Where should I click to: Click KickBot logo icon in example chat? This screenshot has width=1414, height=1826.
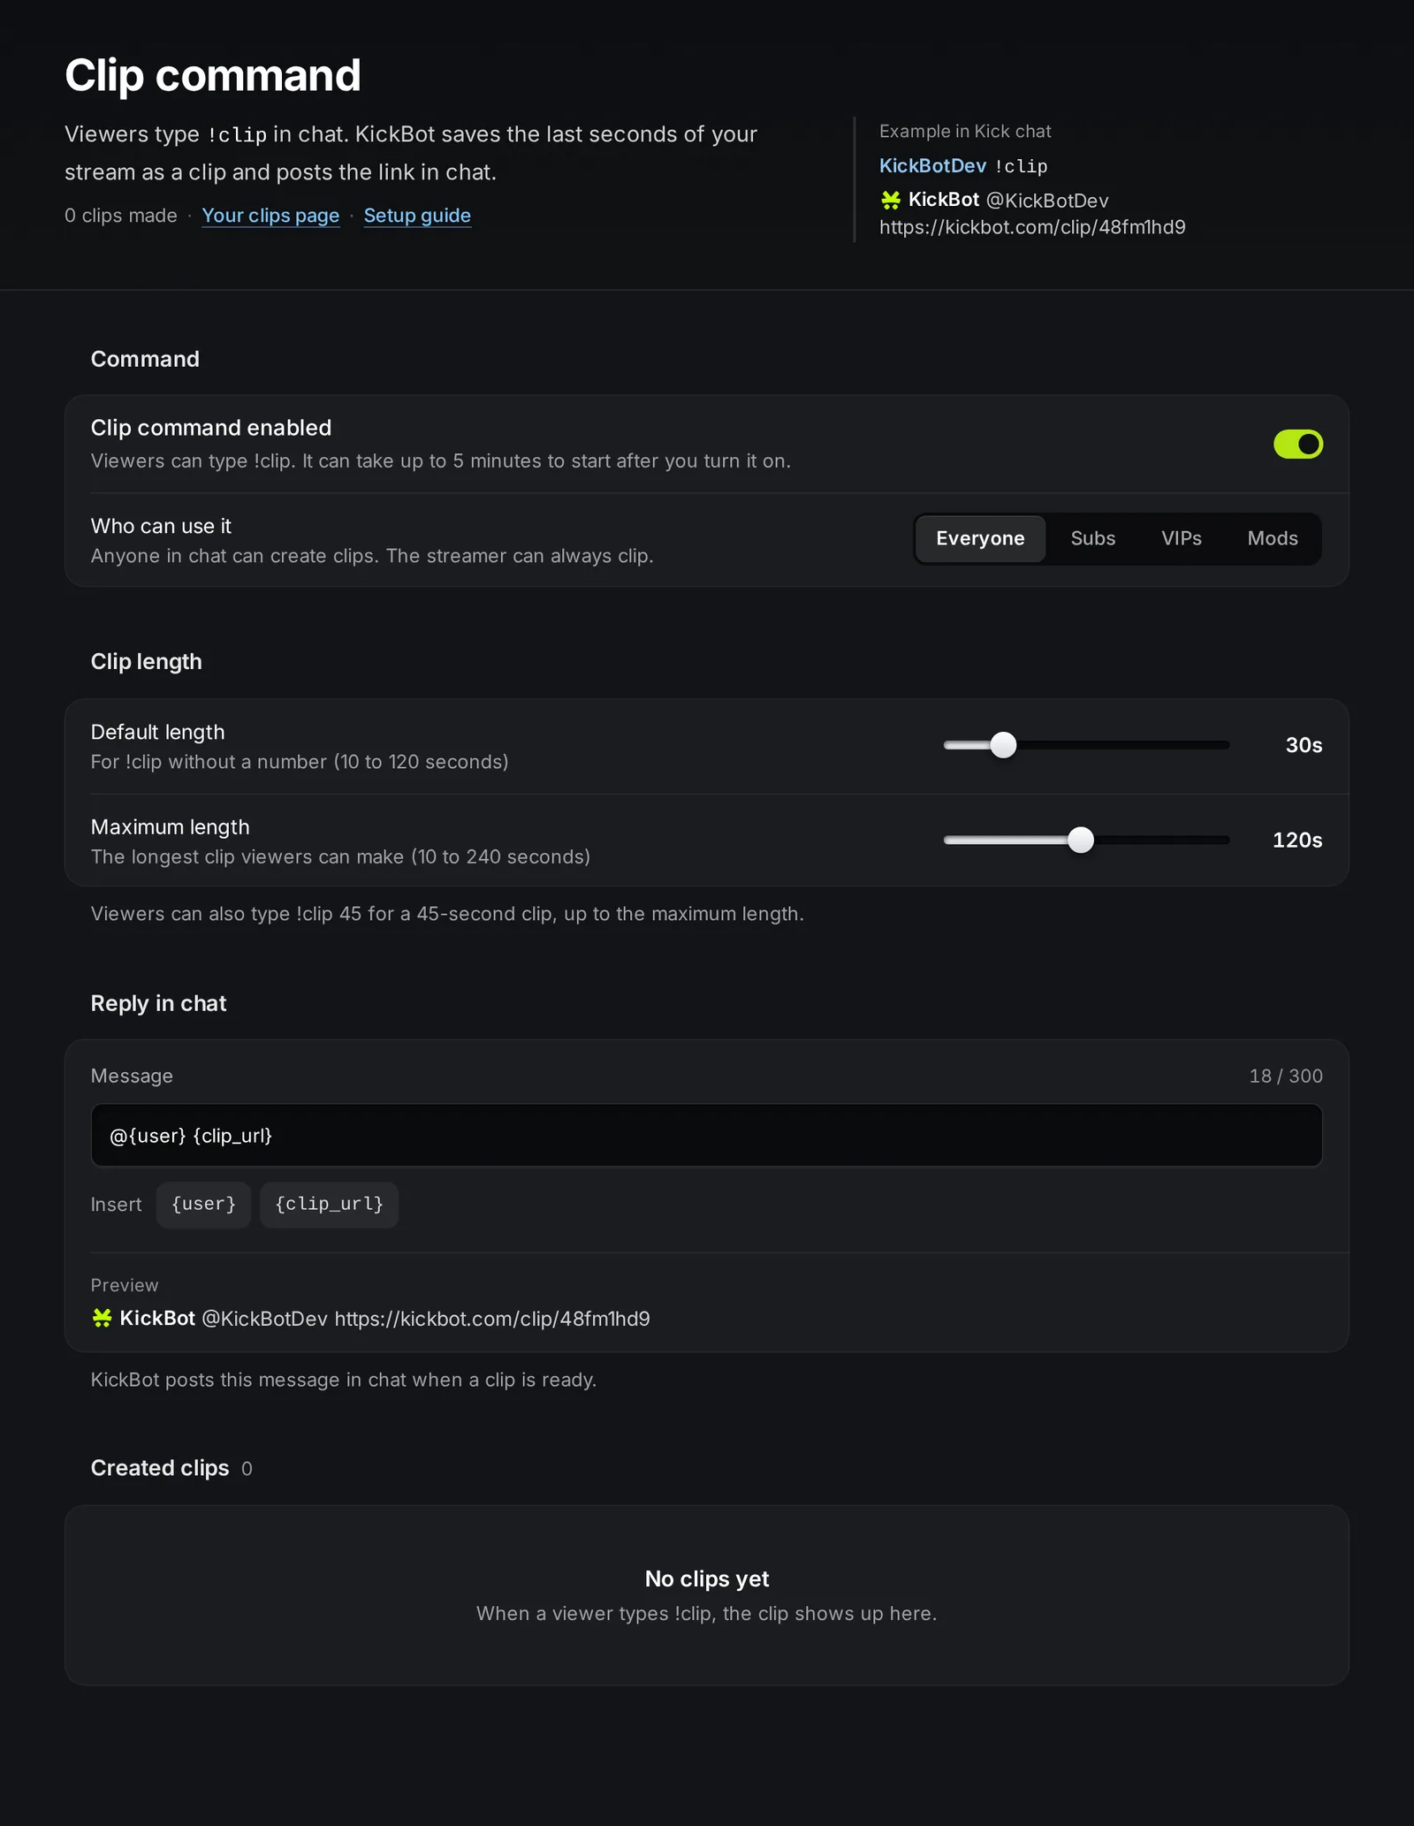pos(891,201)
